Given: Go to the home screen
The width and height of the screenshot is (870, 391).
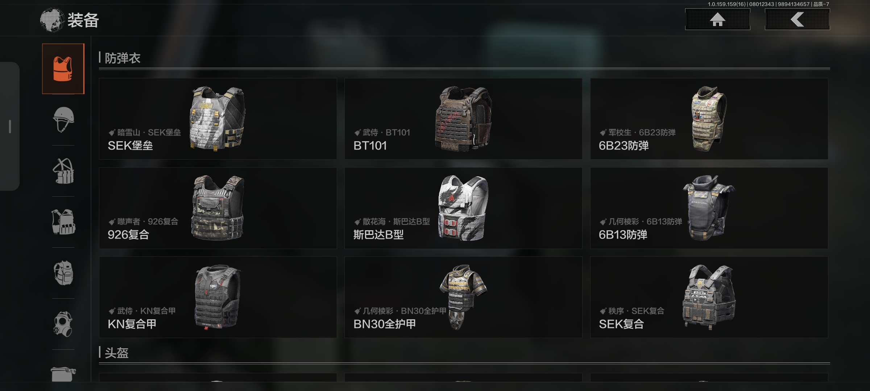Looking at the screenshot, I should [x=717, y=20].
